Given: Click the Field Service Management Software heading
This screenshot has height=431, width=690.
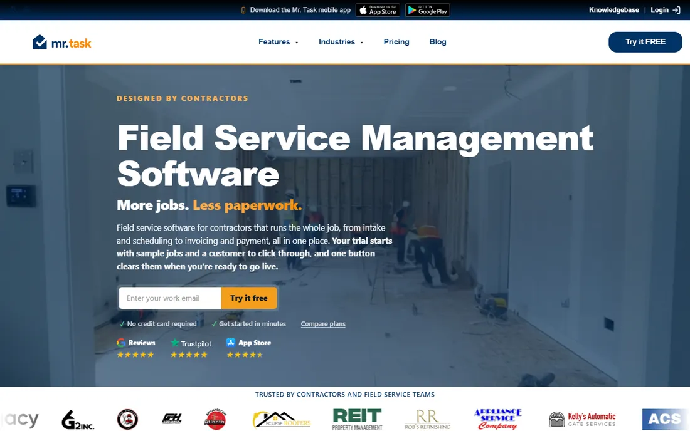Looking at the screenshot, I should coord(355,155).
